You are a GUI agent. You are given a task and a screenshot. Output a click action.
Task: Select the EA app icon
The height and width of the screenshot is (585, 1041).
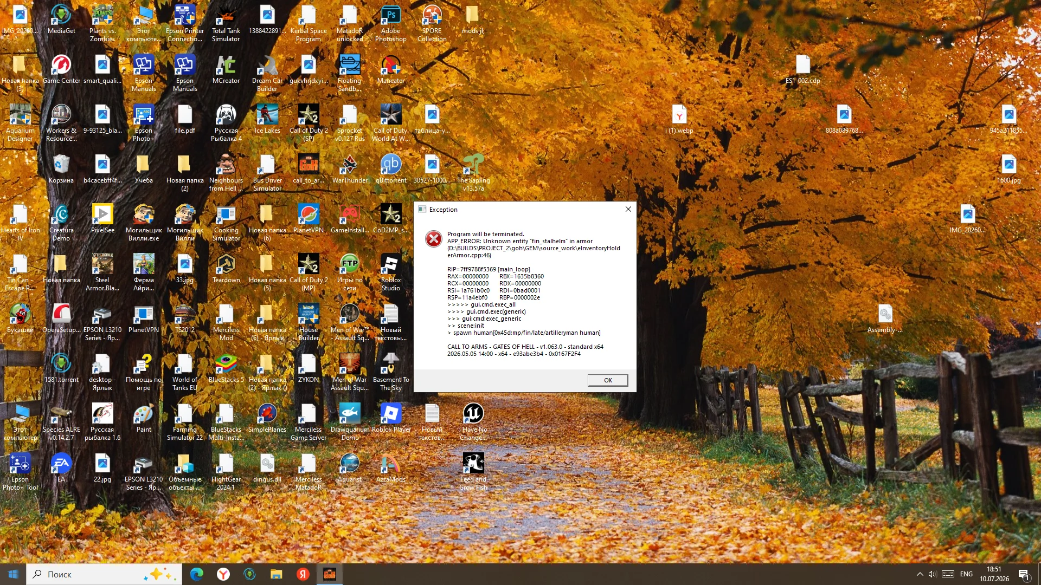[61, 468]
